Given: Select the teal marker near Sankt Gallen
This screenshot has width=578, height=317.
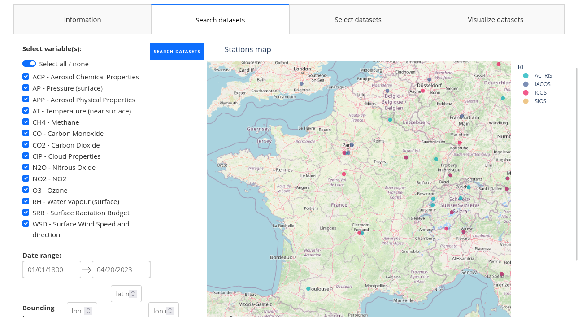Looking at the screenshot, I should [469, 187].
